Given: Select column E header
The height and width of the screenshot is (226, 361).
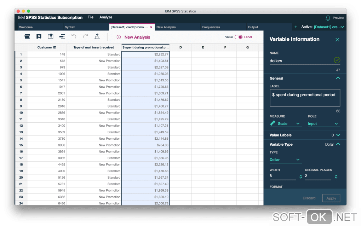Looking at the screenshot, I should pos(203,47).
